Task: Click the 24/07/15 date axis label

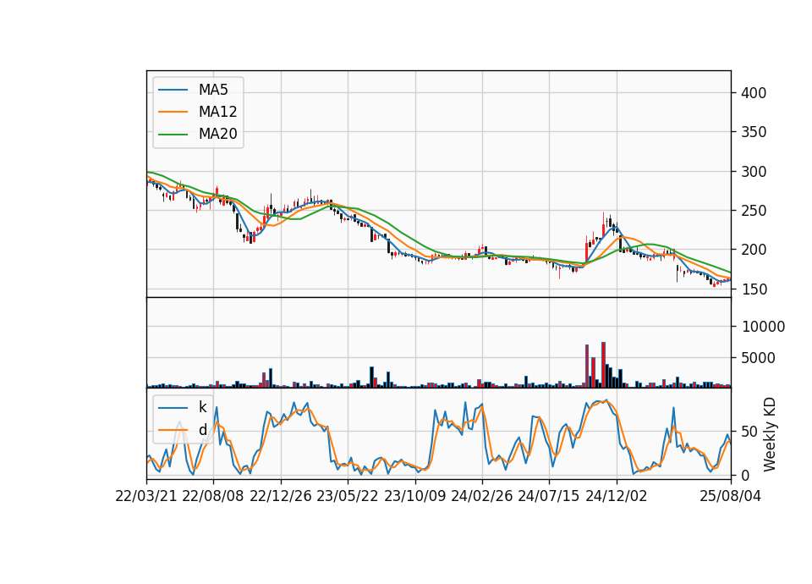Action: click(549, 496)
